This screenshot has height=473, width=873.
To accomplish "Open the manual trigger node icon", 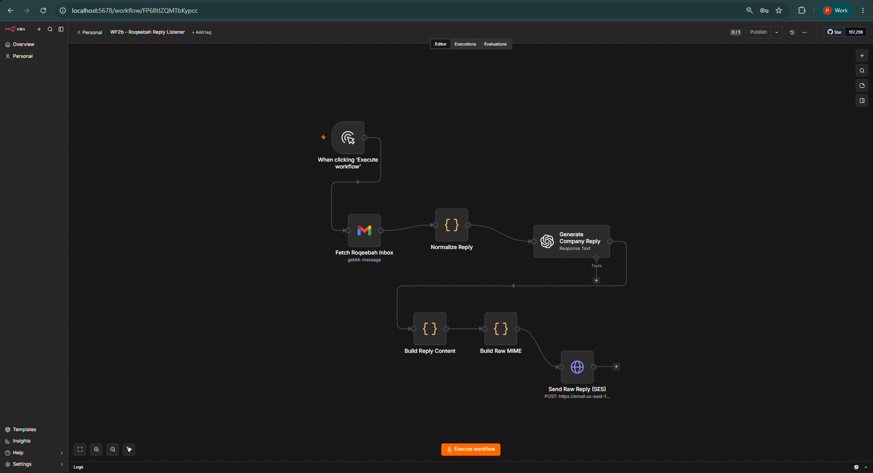I will (x=348, y=137).
